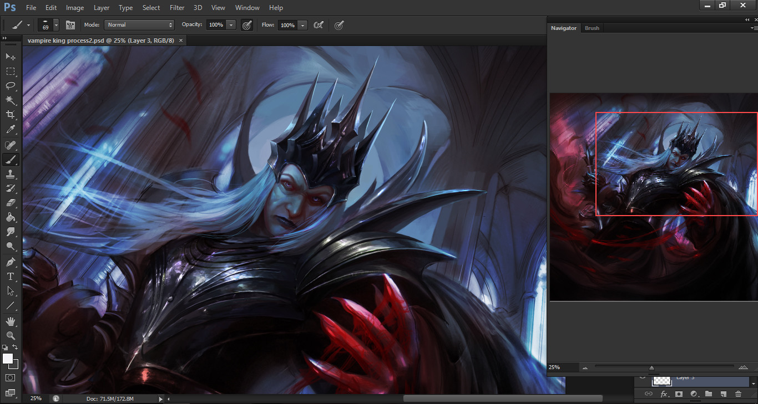758x404 pixels.
Task: Open the File menu
Action: tap(31, 8)
